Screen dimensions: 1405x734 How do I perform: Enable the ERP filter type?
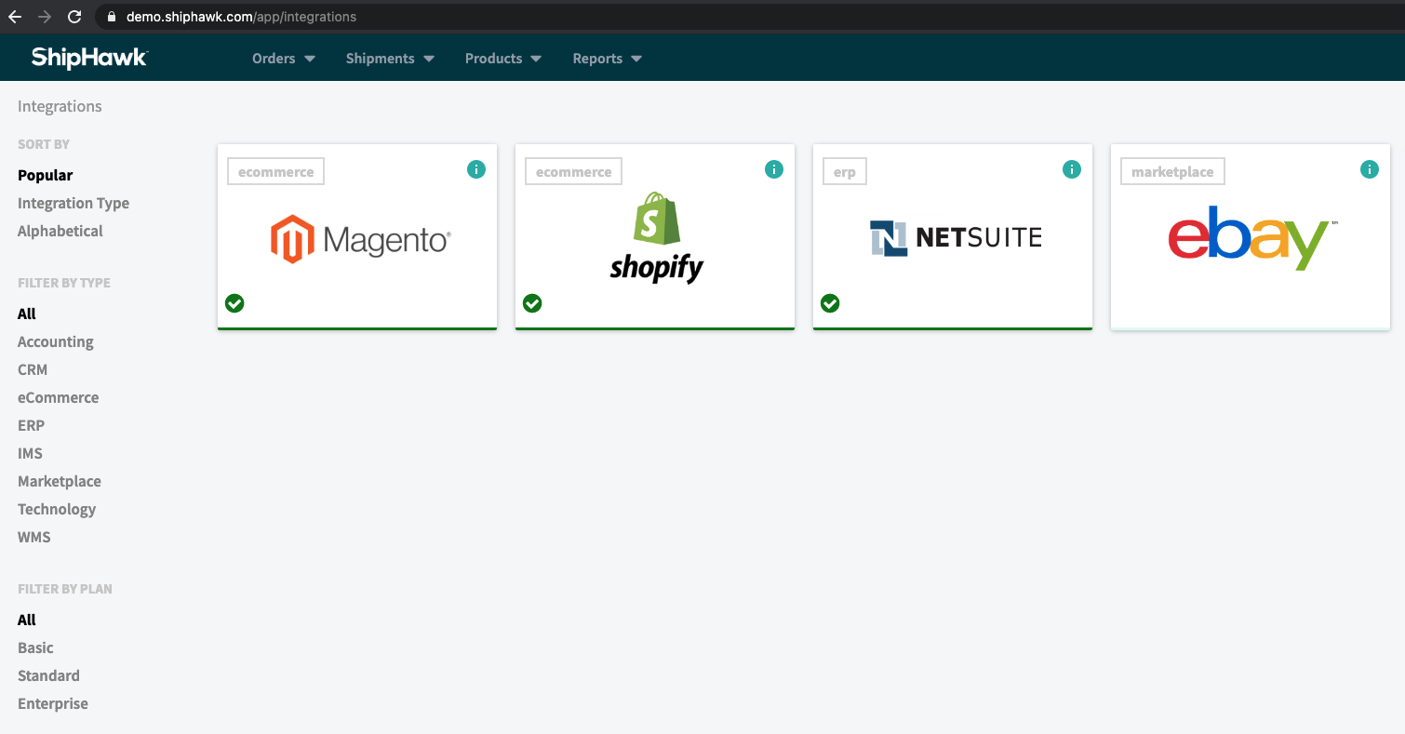point(31,425)
